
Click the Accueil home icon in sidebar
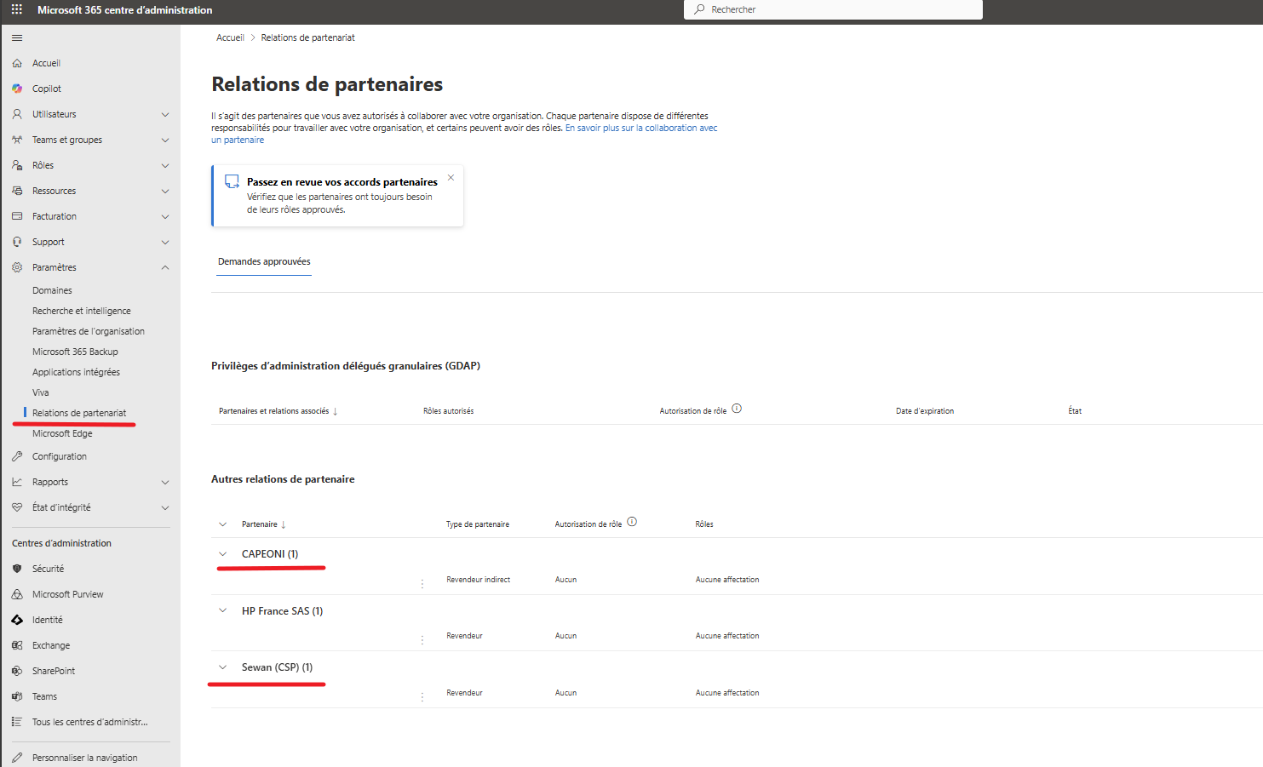click(x=17, y=63)
